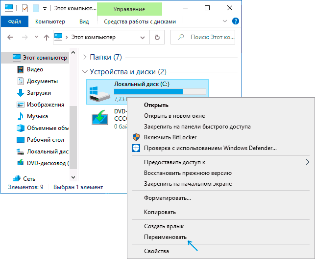Viewport: 315px width, 259px height.
Task: Select the Локальный диск (C:) drive icon
Action: point(99,94)
